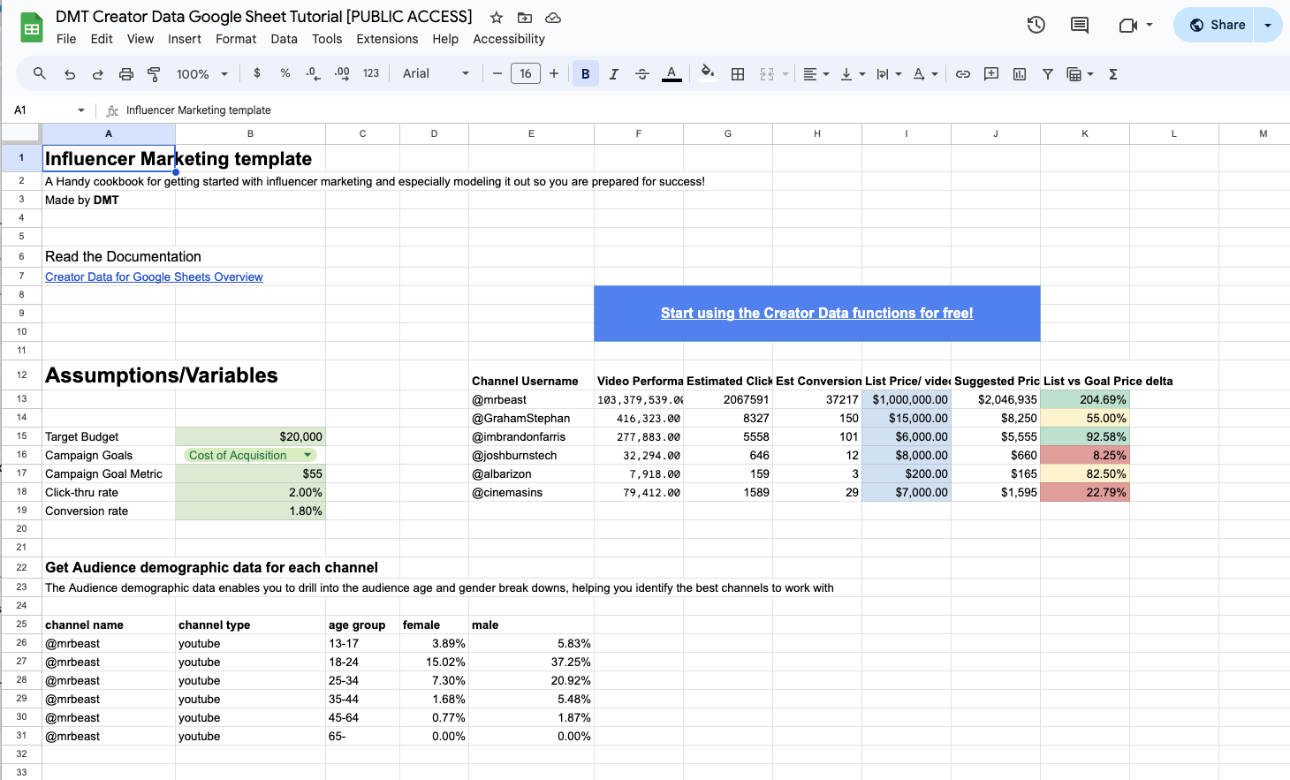This screenshot has width=1290, height=780.
Task: Click the font size 16 field
Action: click(526, 73)
